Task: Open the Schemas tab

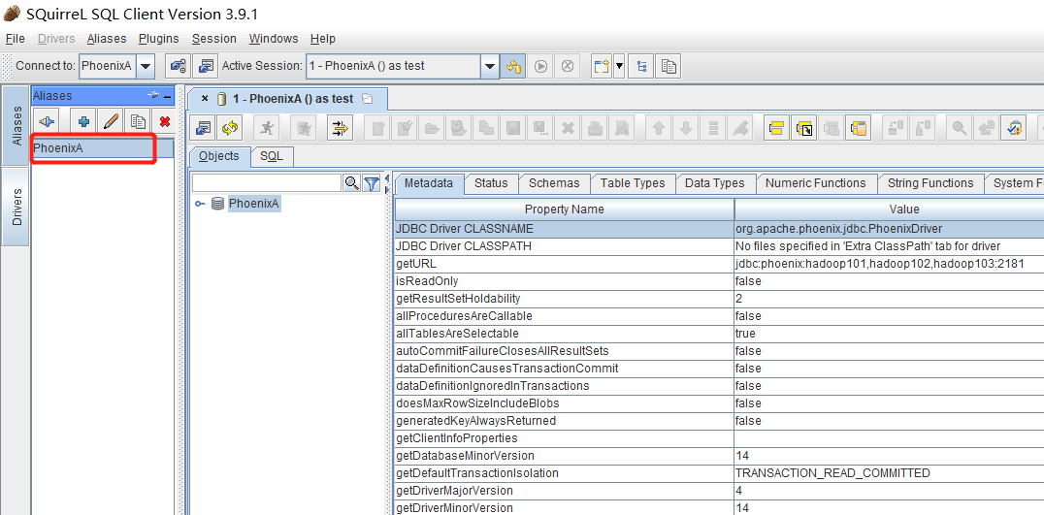Action: coord(554,183)
